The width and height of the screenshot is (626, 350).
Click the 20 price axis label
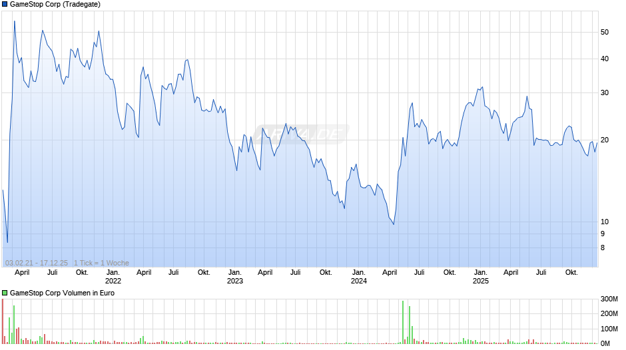tap(605, 140)
